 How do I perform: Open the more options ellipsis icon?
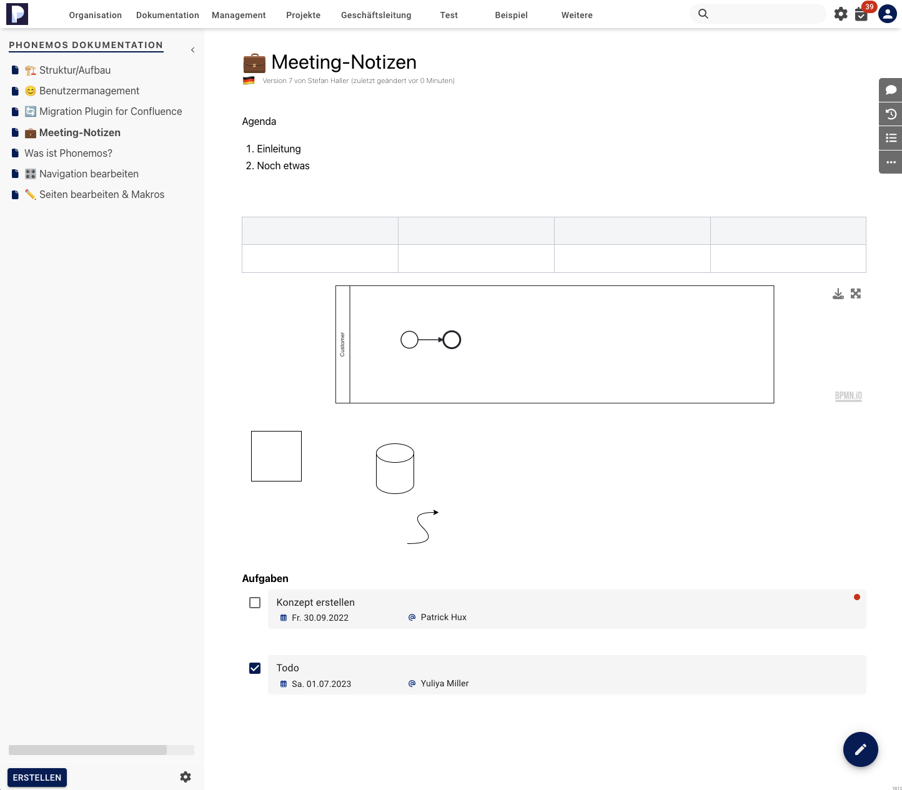(891, 162)
